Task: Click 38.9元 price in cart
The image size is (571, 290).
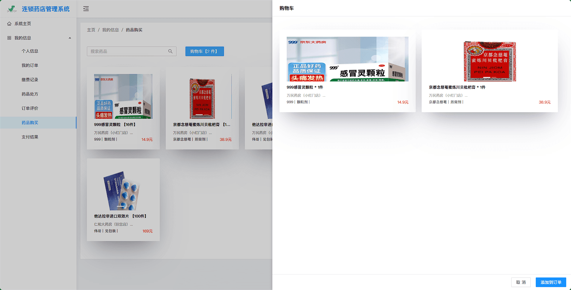Action: (x=545, y=102)
